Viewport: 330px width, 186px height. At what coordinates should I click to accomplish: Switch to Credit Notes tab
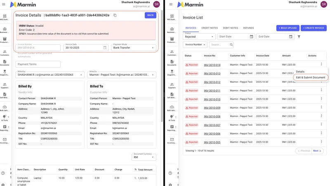210,28
